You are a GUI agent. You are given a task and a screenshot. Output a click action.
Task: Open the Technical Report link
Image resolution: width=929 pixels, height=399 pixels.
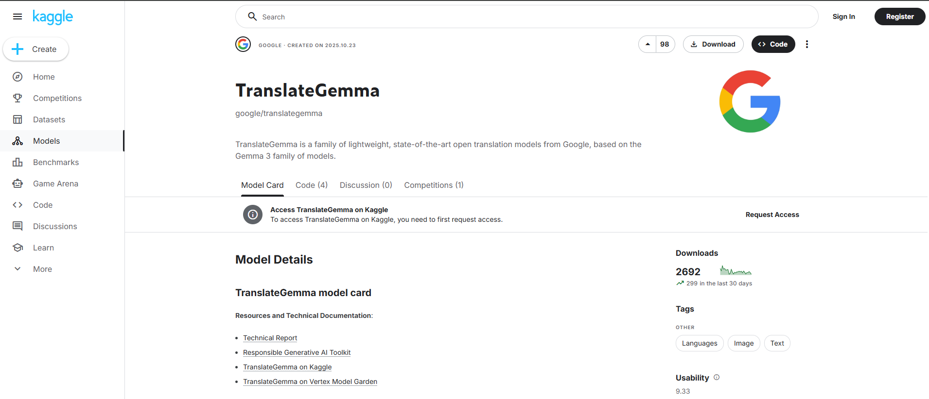pyautogui.click(x=270, y=338)
